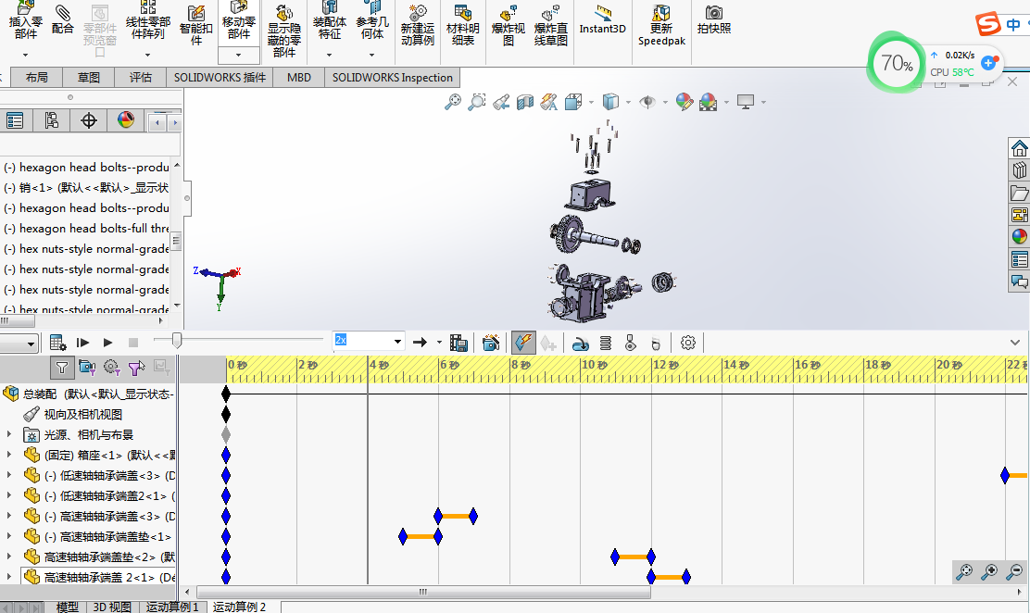Launch the Instant3D tool
The height and width of the screenshot is (613, 1030).
point(602,21)
